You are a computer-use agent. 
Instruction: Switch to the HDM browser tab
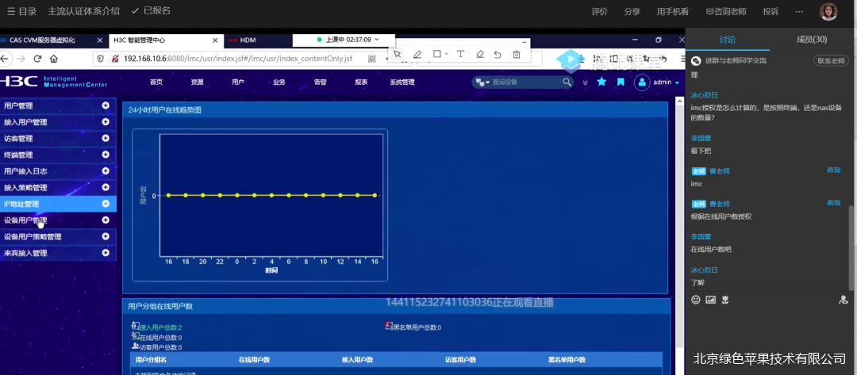[x=248, y=40]
